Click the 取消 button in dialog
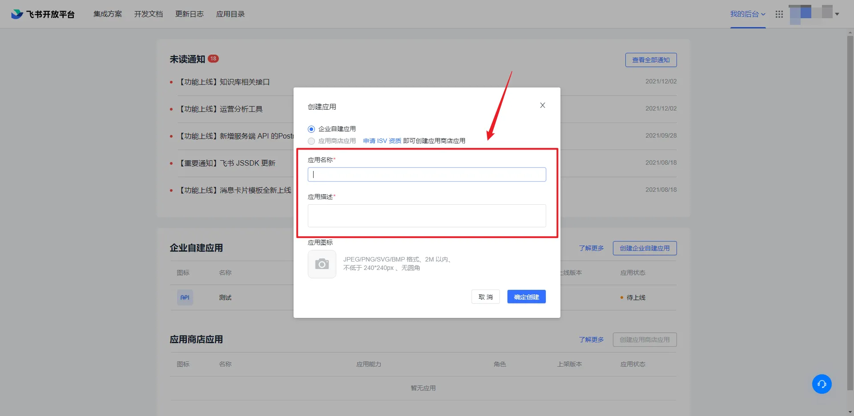 pyautogui.click(x=485, y=297)
